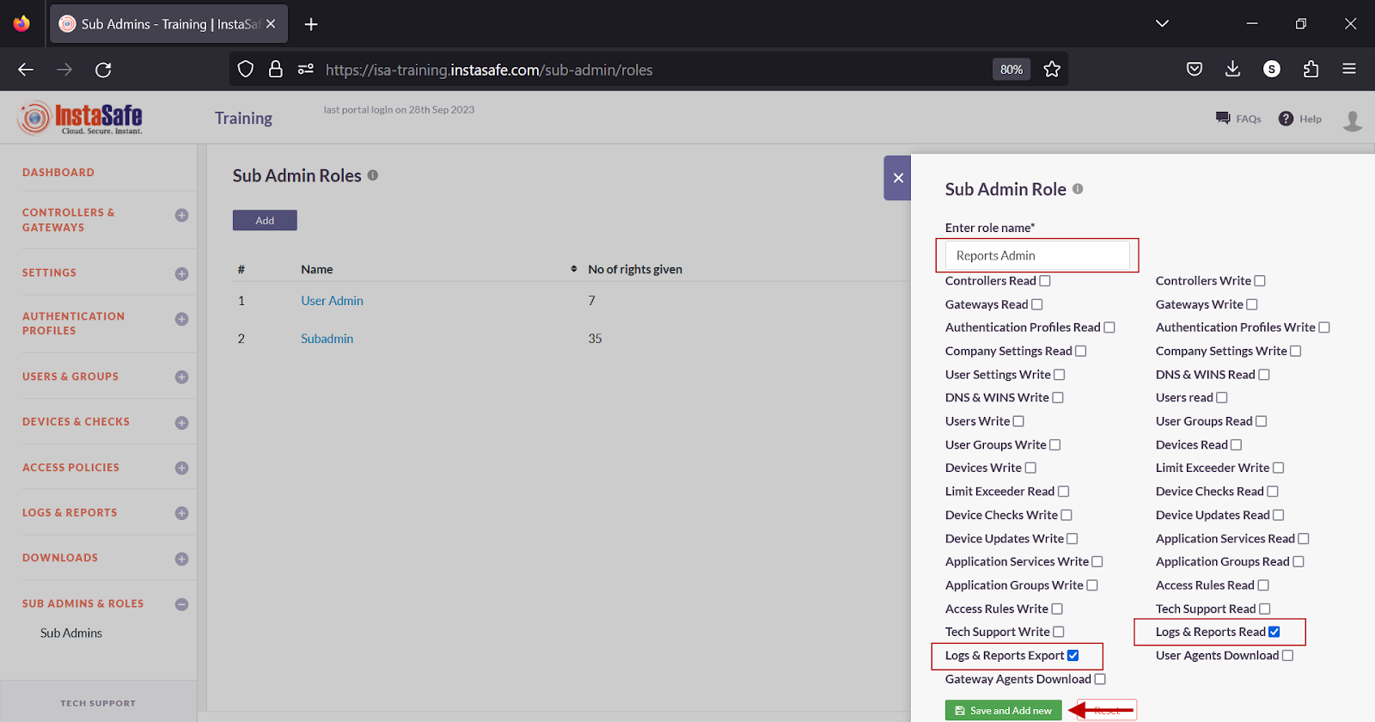Image resolution: width=1375 pixels, height=722 pixels.
Task: Enable Gateways Read permission
Action: [x=1037, y=304]
